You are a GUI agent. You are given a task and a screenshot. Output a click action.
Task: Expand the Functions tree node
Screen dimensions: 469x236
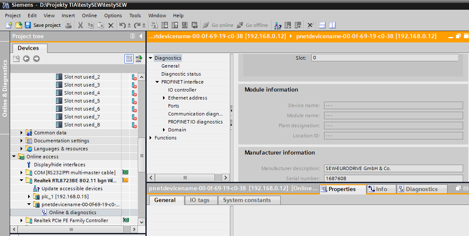coord(150,138)
